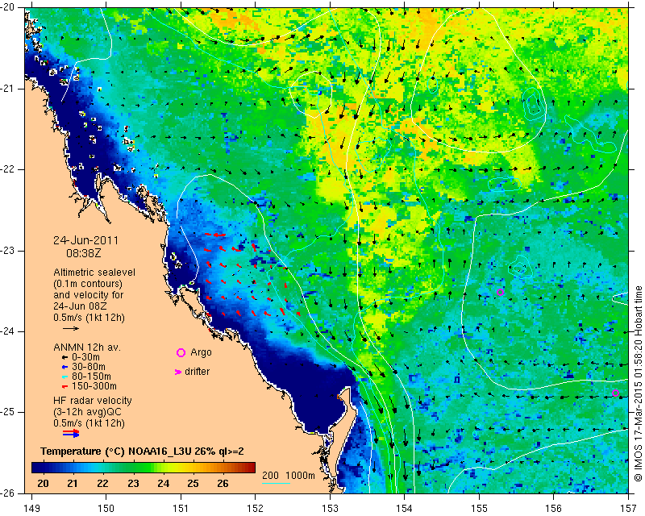Viewport: 645px width, 516px height.
Task: Click the longitude axis label 149
Action: tap(31, 509)
